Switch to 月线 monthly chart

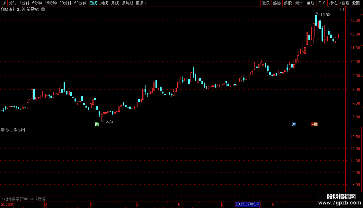pyautogui.click(x=115, y=3)
